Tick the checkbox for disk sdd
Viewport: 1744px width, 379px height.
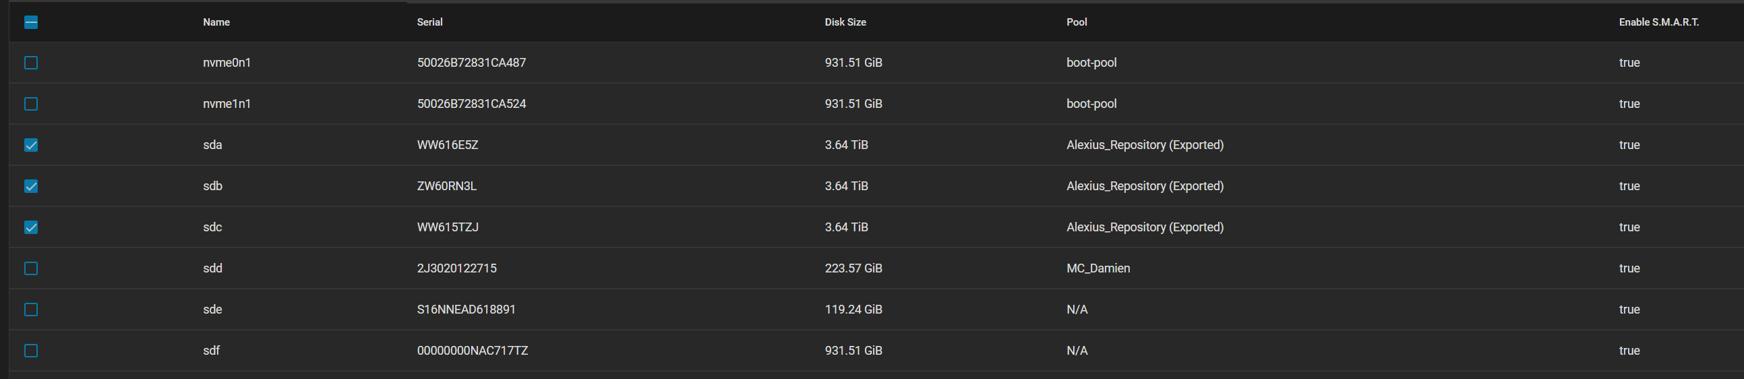coord(31,268)
